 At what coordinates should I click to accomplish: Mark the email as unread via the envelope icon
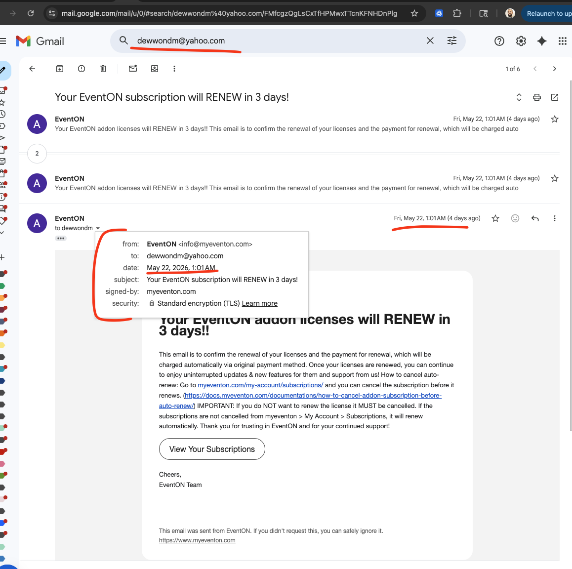click(133, 69)
